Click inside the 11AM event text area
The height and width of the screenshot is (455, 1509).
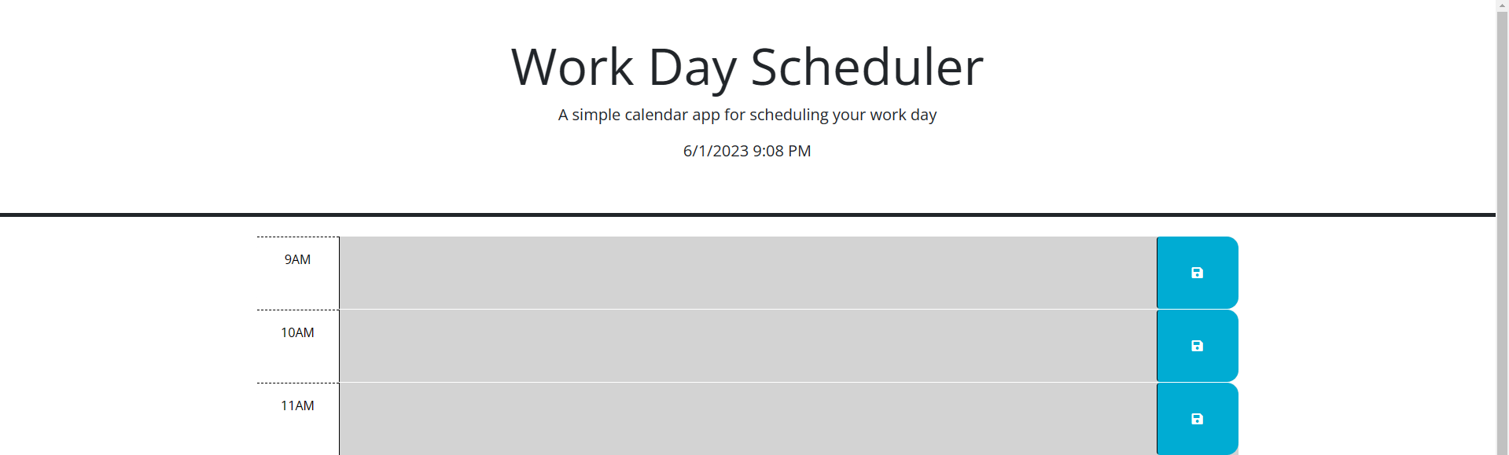click(x=747, y=418)
